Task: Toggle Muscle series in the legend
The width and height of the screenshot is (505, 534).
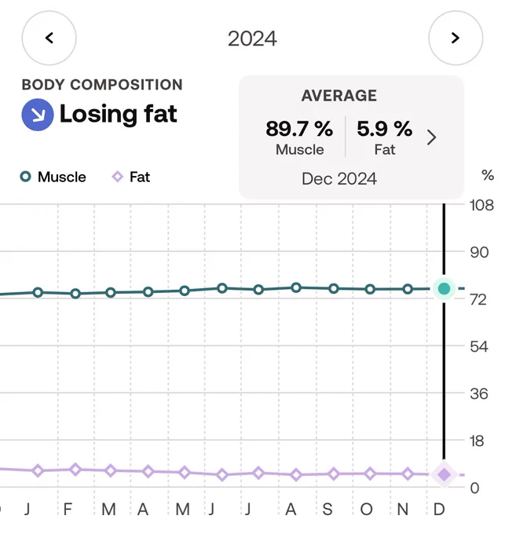Action: pyautogui.click(x=53, y=177)
